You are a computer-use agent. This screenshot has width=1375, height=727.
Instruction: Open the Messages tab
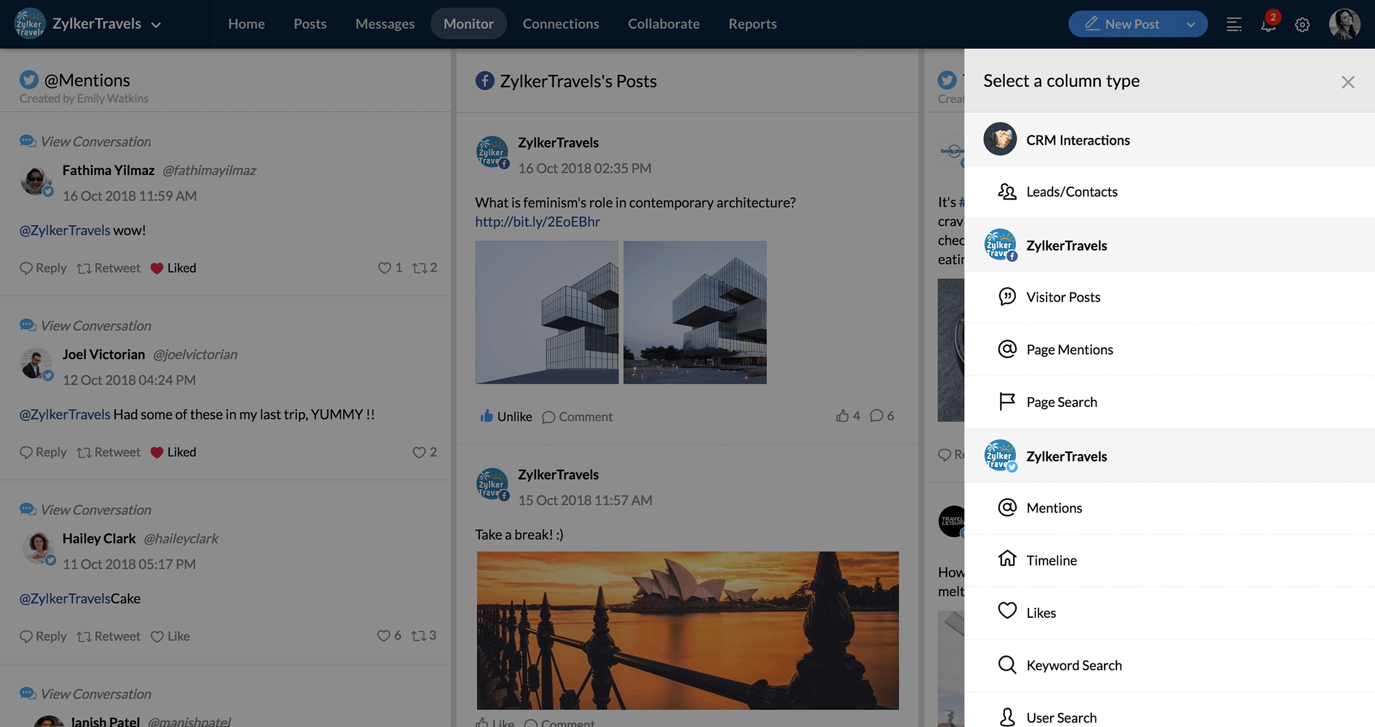(x=385, y=23)
